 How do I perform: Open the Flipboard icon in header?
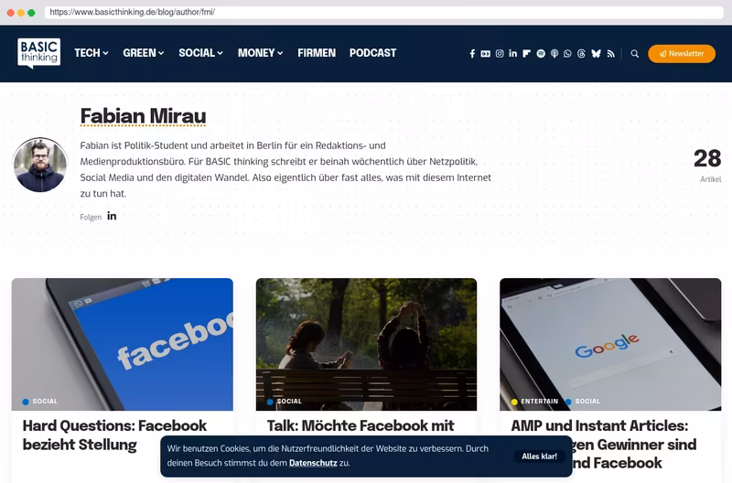point(527,54)
